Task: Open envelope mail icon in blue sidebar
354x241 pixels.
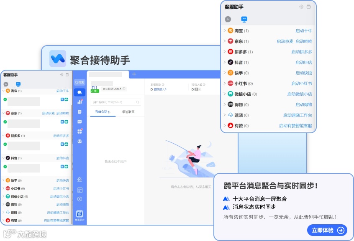Action: pos(80,122)
